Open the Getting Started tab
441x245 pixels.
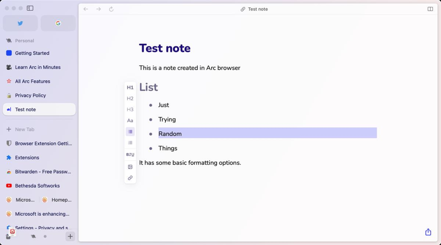39,53
